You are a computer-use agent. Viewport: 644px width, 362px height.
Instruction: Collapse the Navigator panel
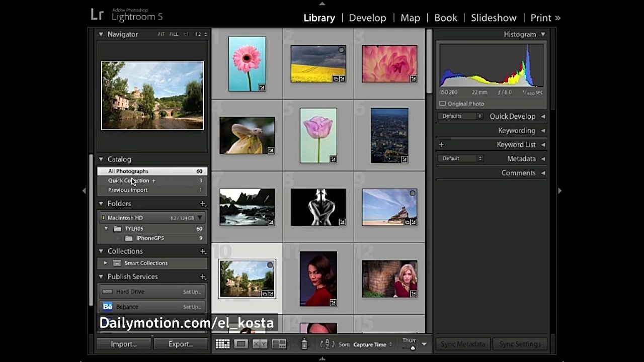point(101,34)
